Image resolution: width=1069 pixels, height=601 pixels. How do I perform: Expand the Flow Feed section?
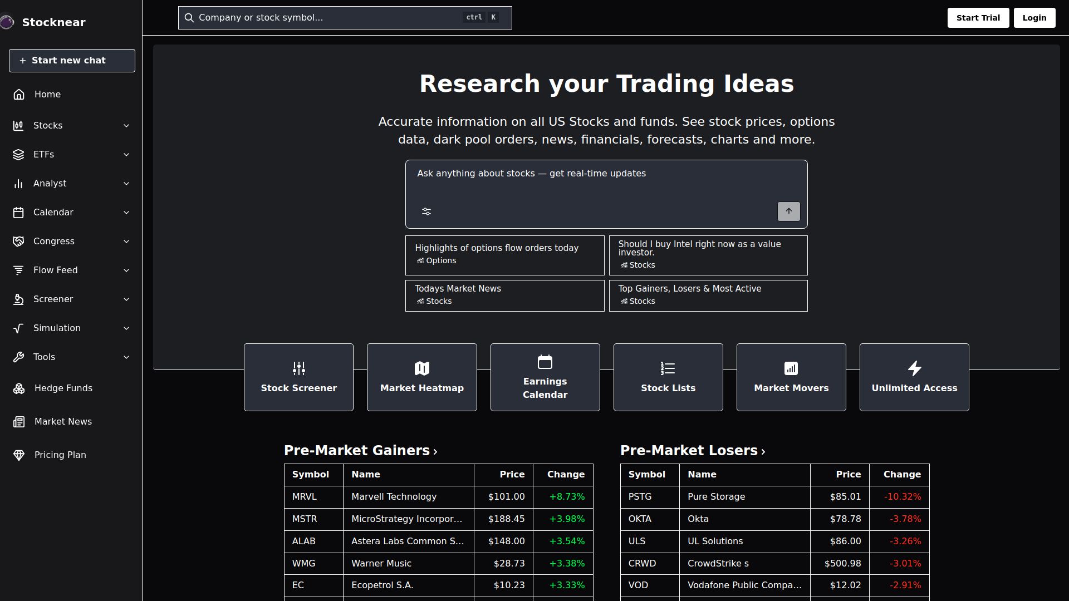[x=126, y=270]
